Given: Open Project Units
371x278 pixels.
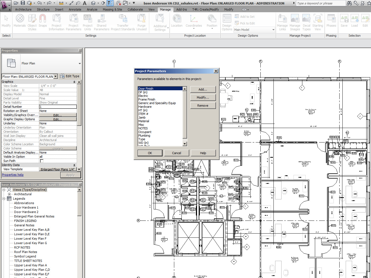Looking at the screenshot, I should (x=88, y=22).
